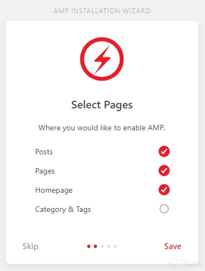
Task: Enable the Category & Tags option circle
Action: click(x=164, y=209)
